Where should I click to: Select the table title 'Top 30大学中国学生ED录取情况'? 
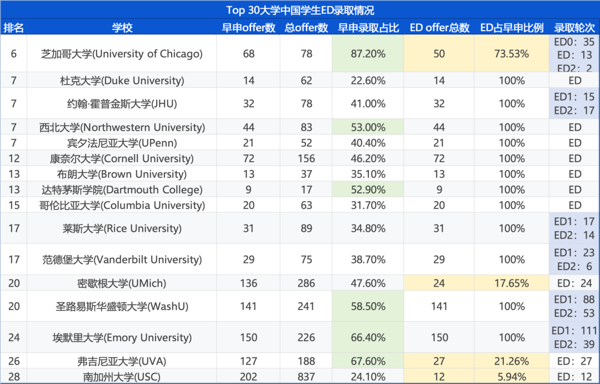300,10
